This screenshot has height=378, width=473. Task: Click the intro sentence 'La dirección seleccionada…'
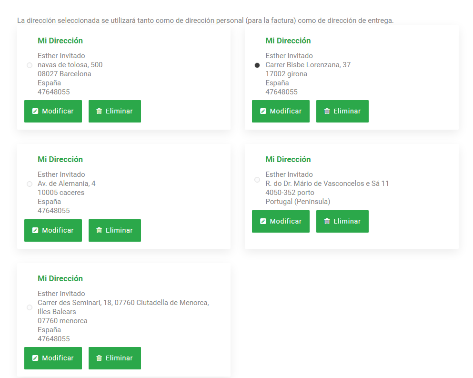click(205, 20)
